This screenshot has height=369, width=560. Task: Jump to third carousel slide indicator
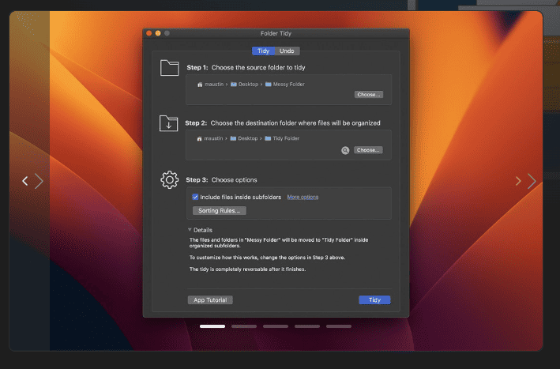point(276,326)
